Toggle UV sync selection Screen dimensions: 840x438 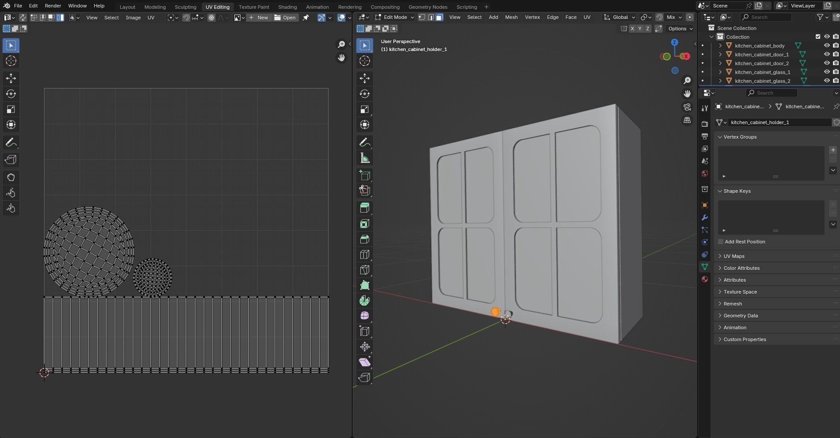22,18
